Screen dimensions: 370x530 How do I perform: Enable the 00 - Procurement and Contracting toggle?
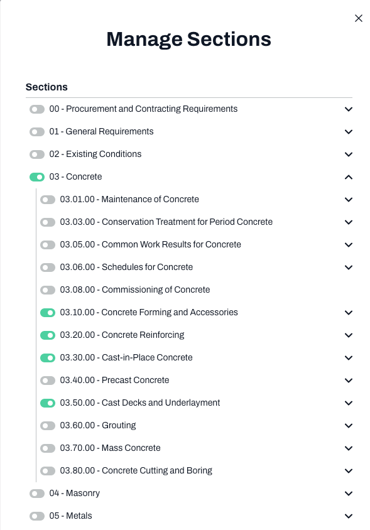tap(37, 109)
